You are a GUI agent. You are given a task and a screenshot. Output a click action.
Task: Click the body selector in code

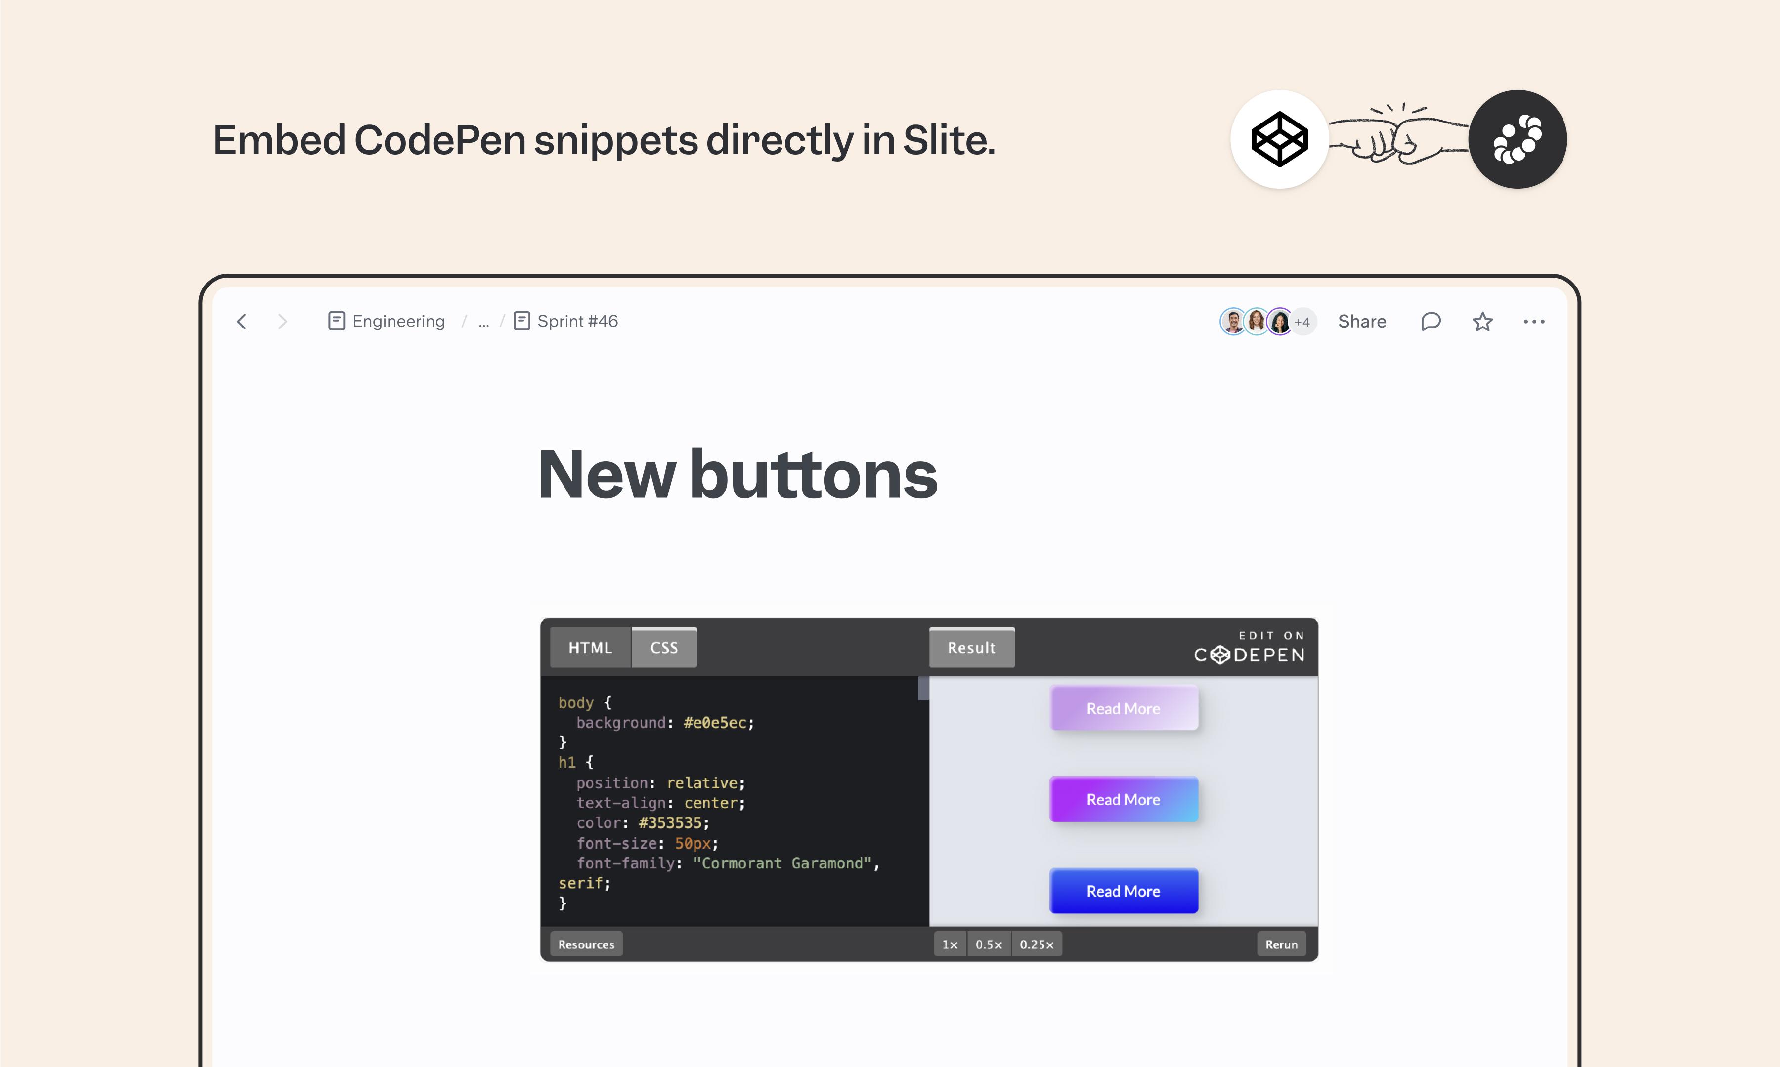[575, 702]
